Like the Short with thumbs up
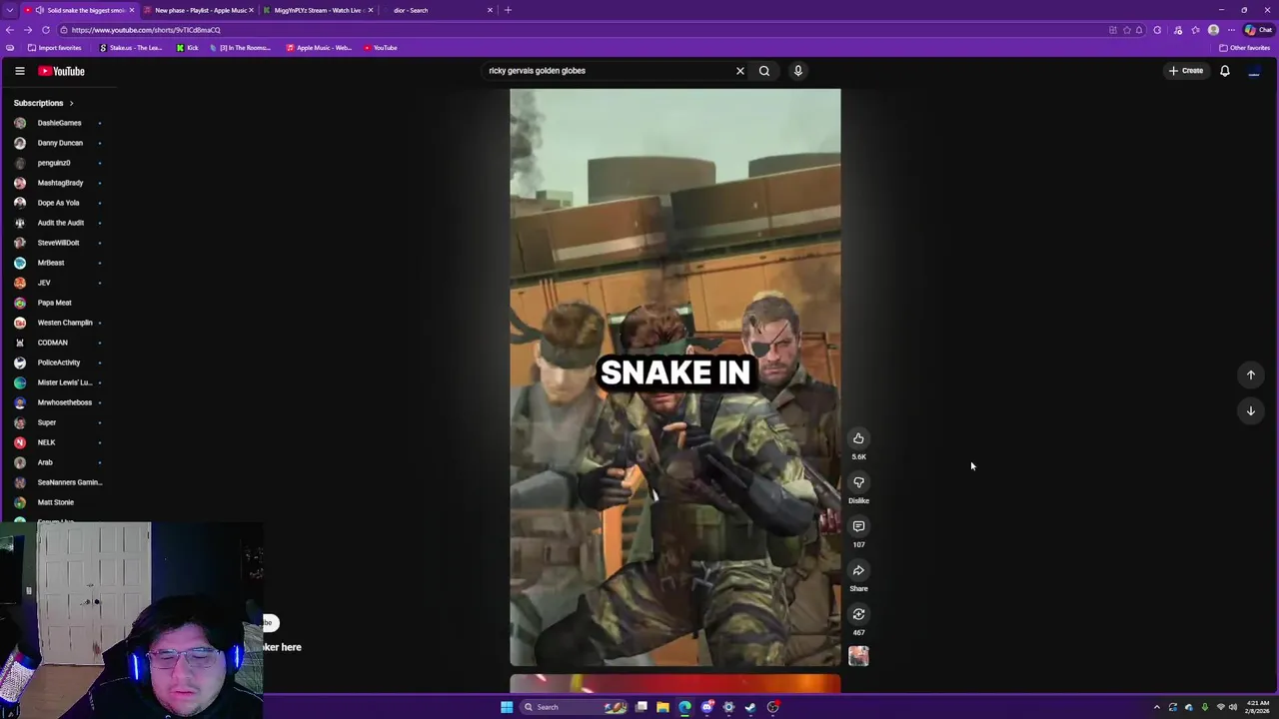The width and height of the screenshot is (1279, 719). point(858,438)
